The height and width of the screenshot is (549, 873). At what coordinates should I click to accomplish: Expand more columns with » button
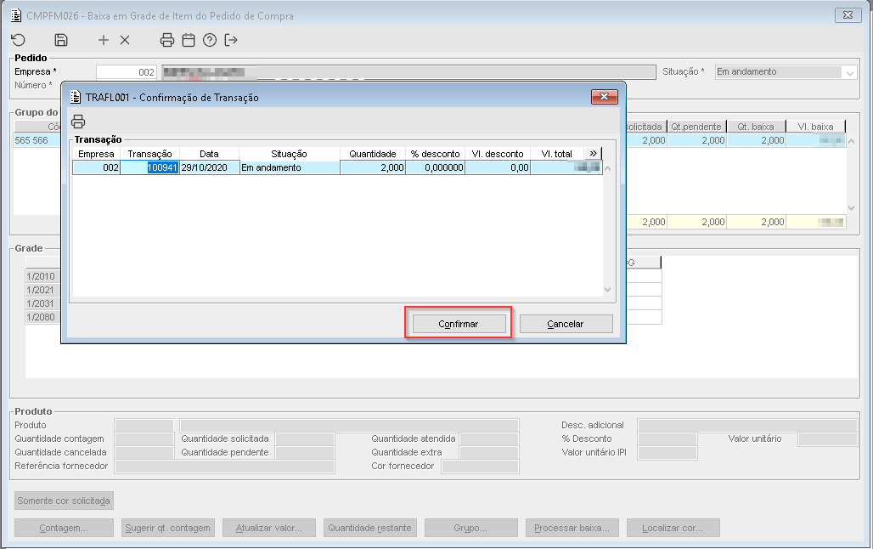pyautogui.click(x=593, y=153)
